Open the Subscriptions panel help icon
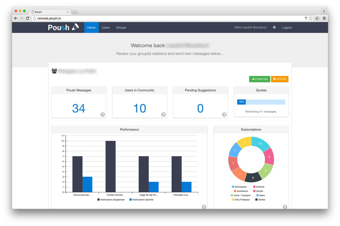 point(285,207)
